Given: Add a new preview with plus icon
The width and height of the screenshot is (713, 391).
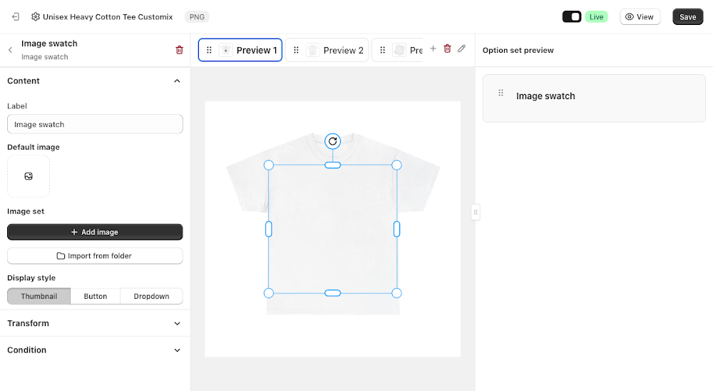Looking at the screenshot, I should [433, 49].
